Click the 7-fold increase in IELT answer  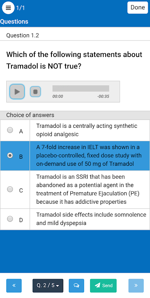(x=89, y=156)
